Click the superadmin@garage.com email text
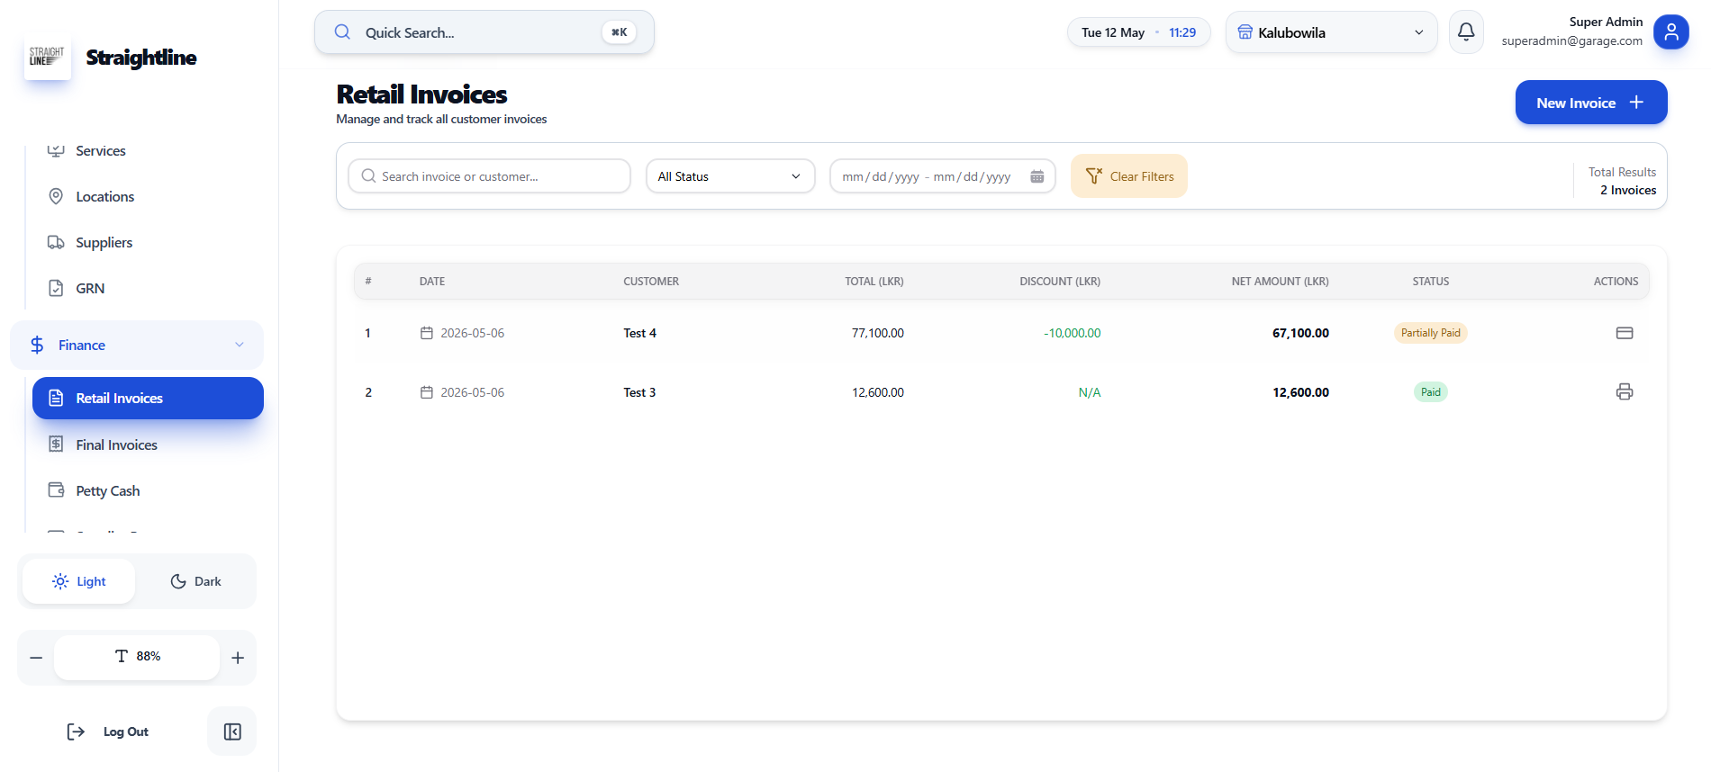This screenshot has height=772, width=1711. point(1571,40)
